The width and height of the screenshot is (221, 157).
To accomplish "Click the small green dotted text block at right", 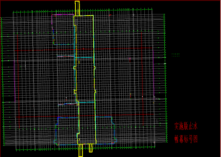I will click(176, 55).
